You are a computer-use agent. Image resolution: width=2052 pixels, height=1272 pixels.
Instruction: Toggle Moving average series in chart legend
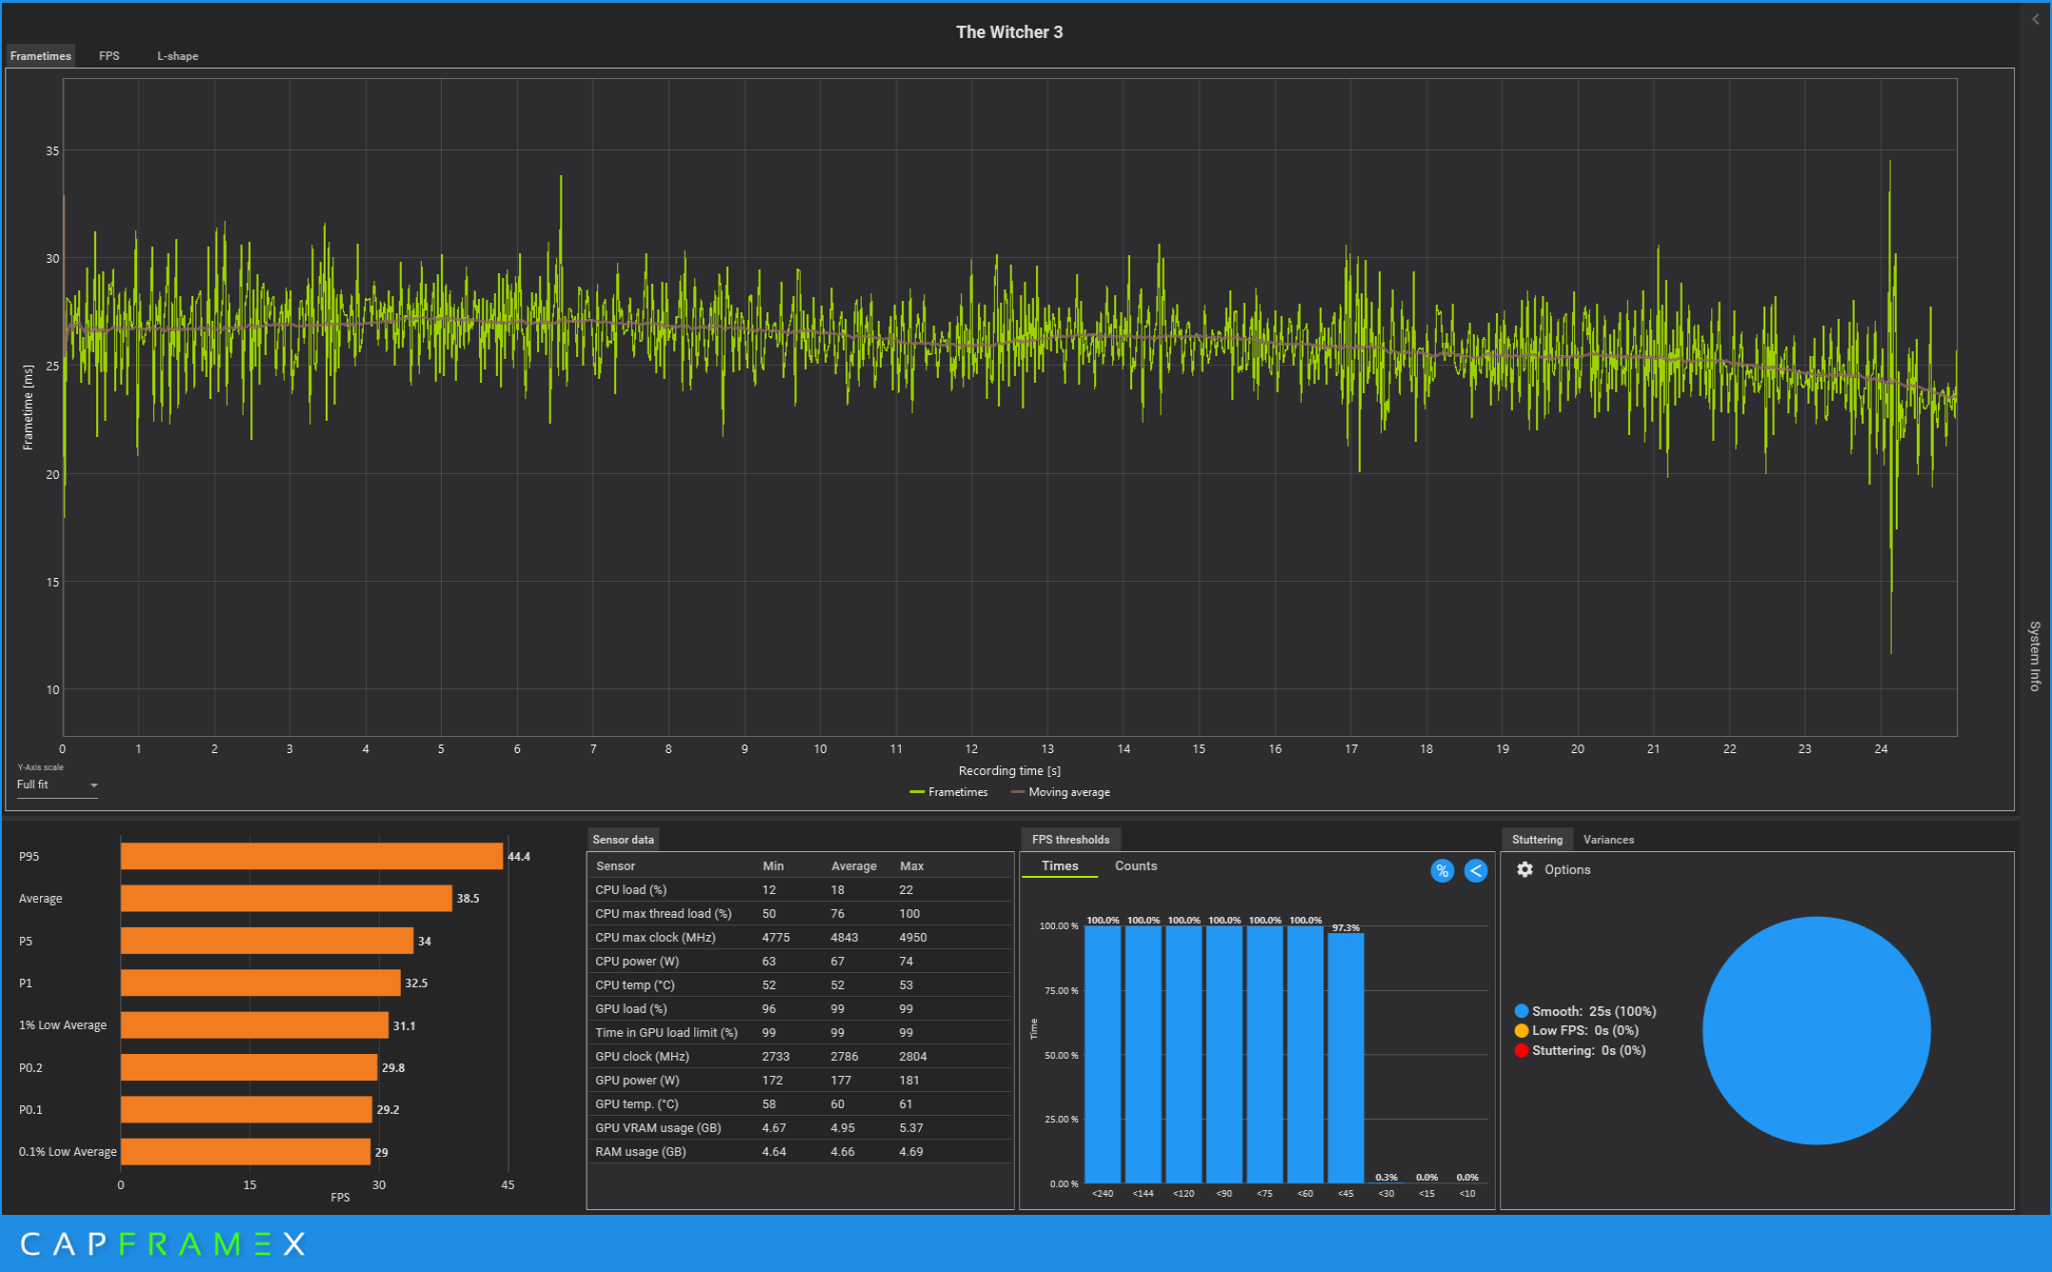click(x=1060, y=792)
